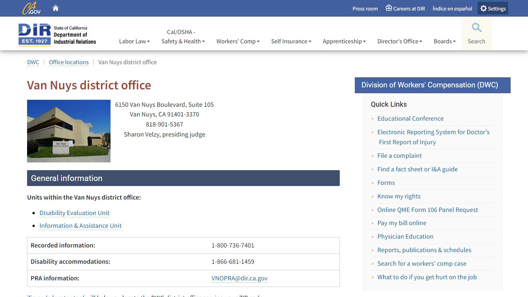Go to the home page icon
Image resolution: width=528 pixels, height=297 pixels.
point(56,8)
